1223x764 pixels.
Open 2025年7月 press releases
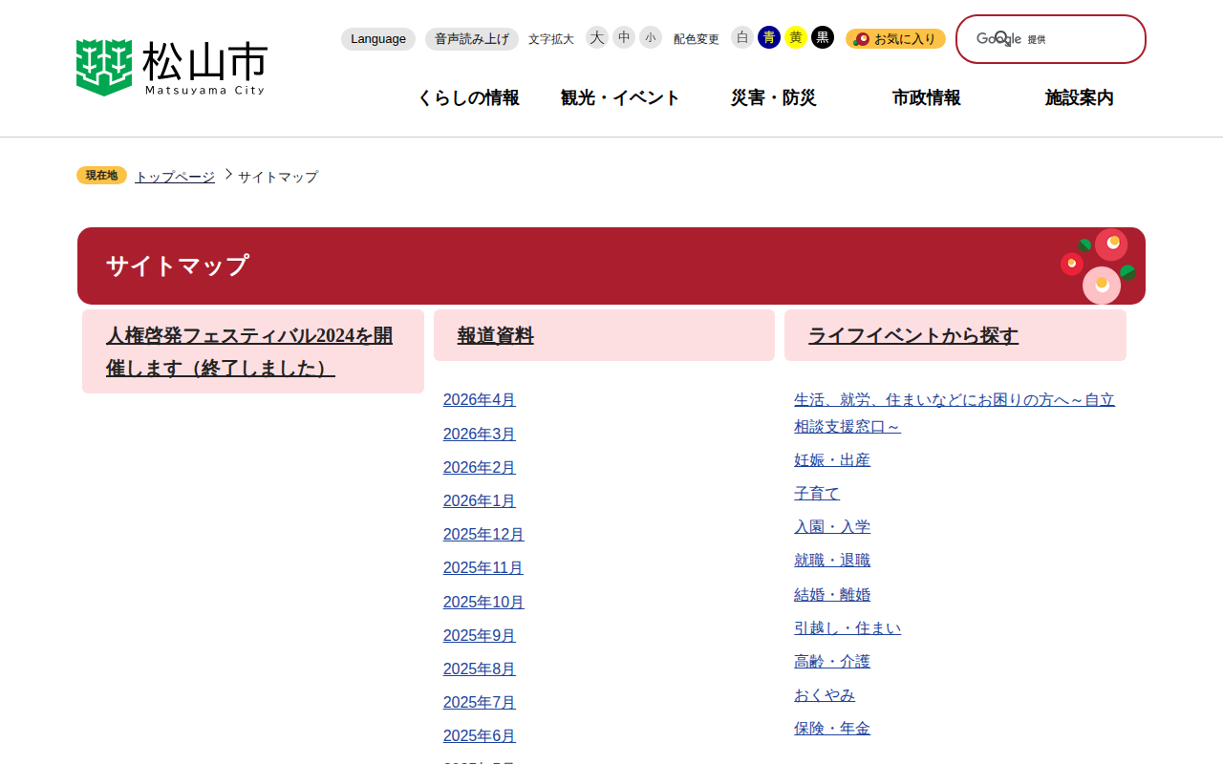480,703
